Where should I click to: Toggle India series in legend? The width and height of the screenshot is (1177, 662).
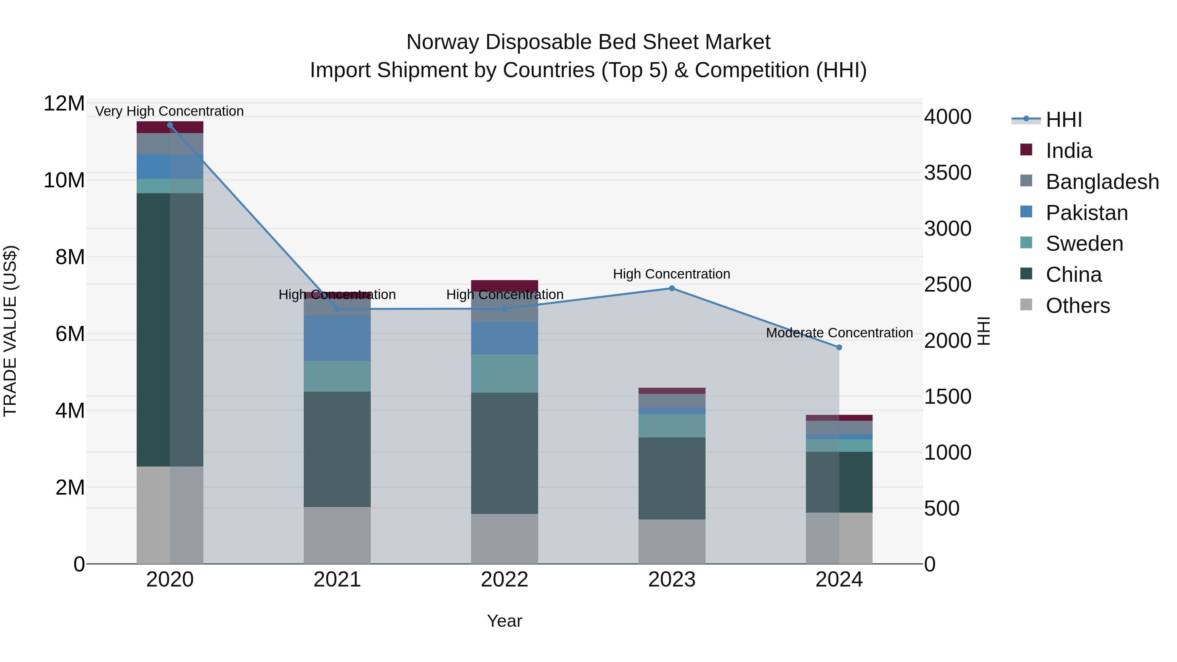point(1056,150)
